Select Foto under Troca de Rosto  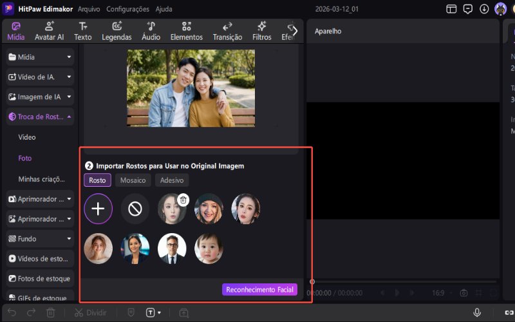[25, 158]
